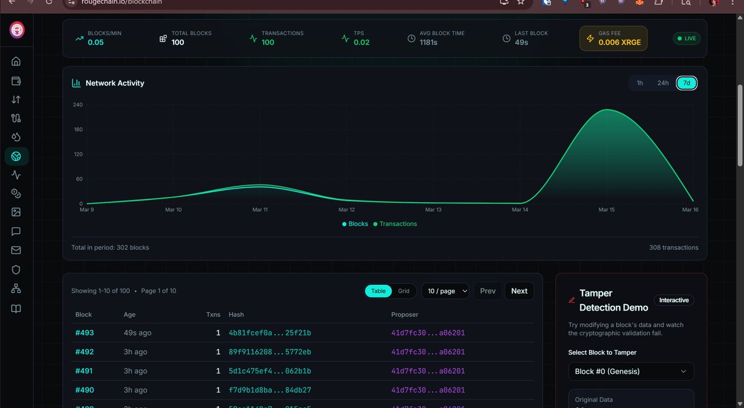The height and width of the screenshot is (408, 744).
Task: Toggle the Blocks series in the chart legend
Action: tap(355, 224)
